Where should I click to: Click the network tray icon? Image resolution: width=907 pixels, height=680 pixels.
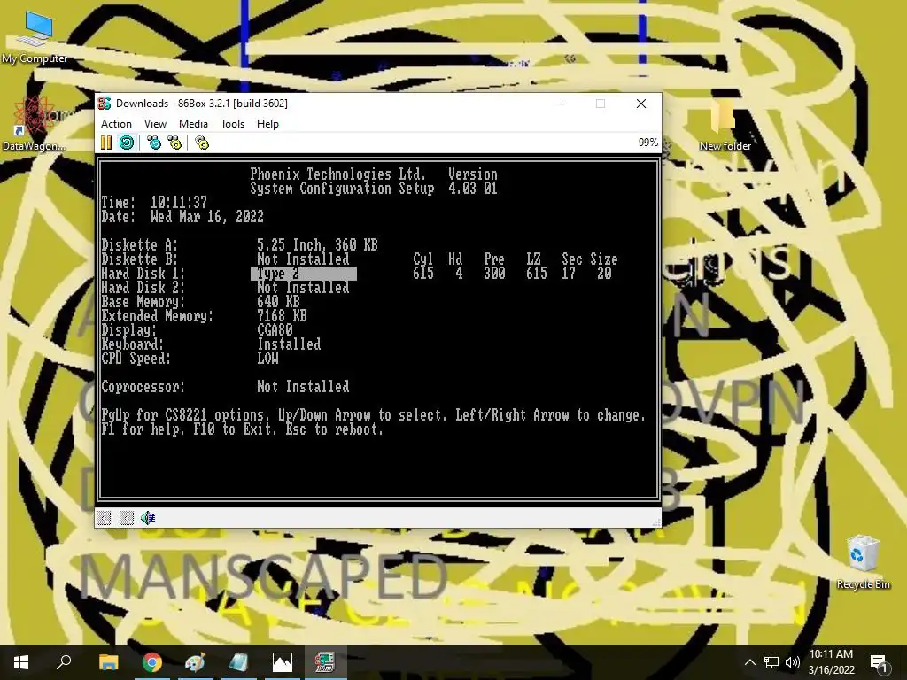[x=771, y=662]
